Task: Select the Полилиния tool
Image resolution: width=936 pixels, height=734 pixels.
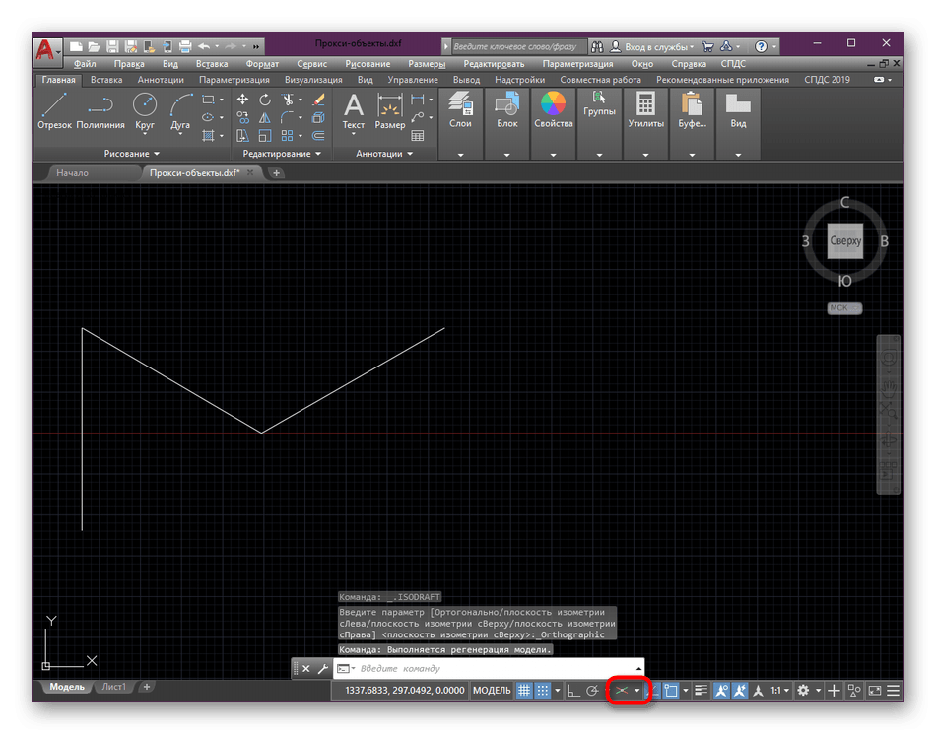Action: 100,111
